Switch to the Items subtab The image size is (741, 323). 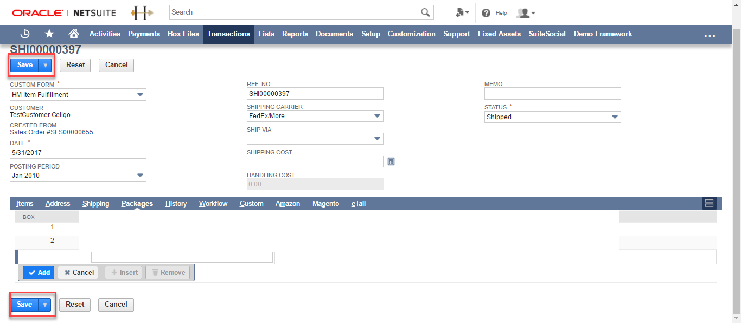coord(25,204)
